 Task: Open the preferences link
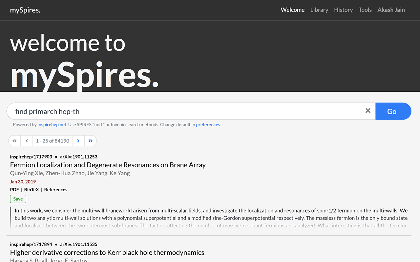click(208, 125)
